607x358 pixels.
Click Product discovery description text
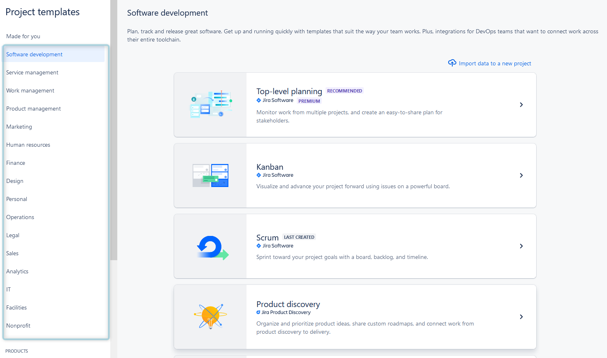coord(365,328)
